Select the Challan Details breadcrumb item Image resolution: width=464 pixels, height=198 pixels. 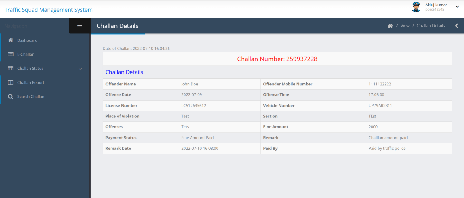click(430, 26)
